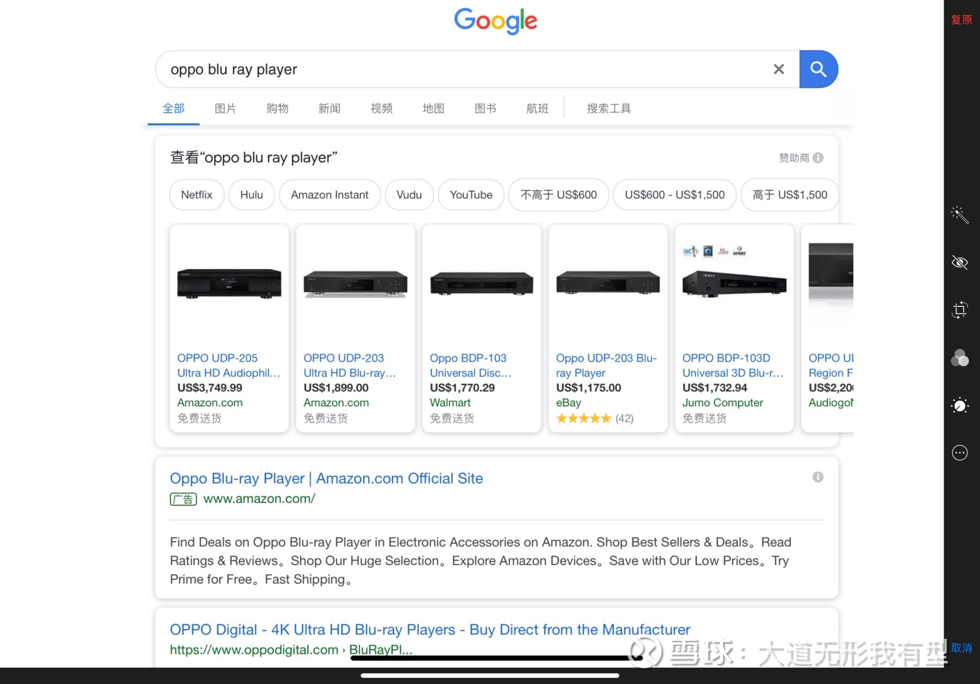Select the US$600 - US$1,500 price chip
This screenshot has width=980, height=684.
675,195
